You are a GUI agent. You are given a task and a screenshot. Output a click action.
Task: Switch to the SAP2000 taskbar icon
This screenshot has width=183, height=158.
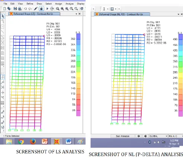tap(57, 141)
